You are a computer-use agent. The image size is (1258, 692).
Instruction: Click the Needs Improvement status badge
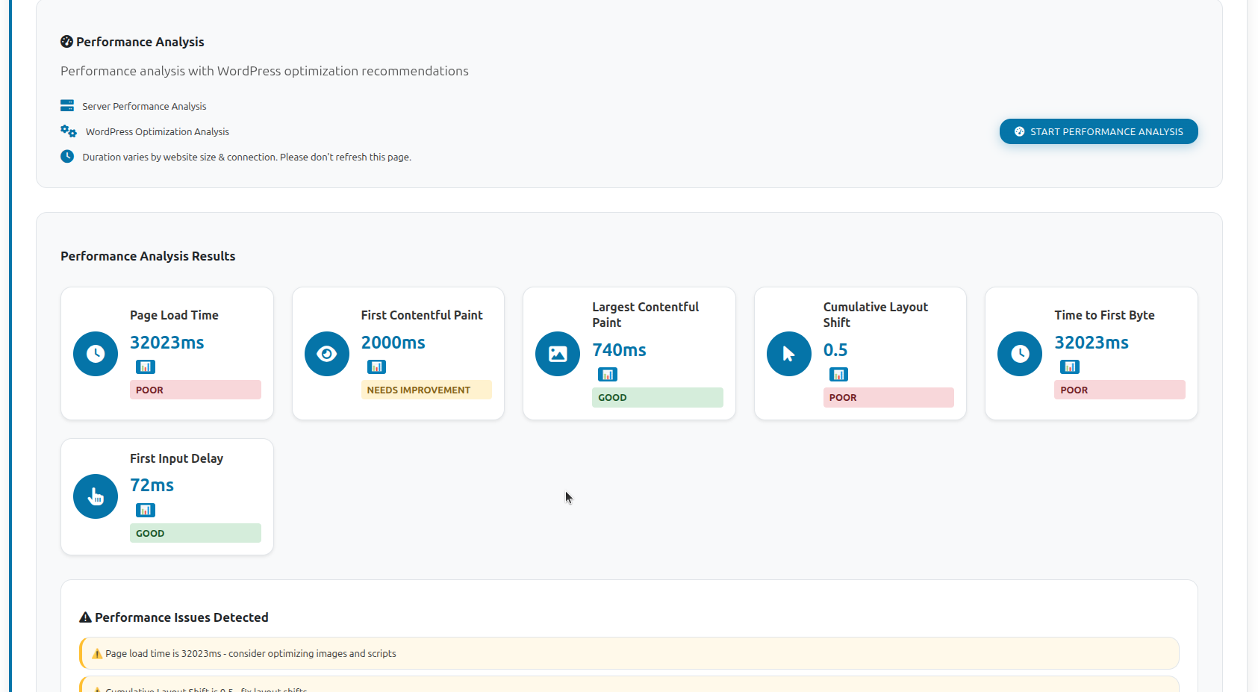(x=426, y=390)
